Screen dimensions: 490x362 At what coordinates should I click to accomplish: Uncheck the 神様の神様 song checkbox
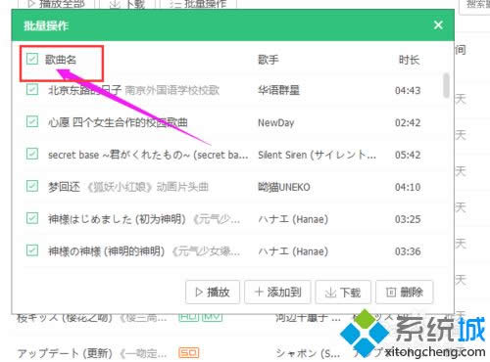pyautogui.click(x=32, y=250)
